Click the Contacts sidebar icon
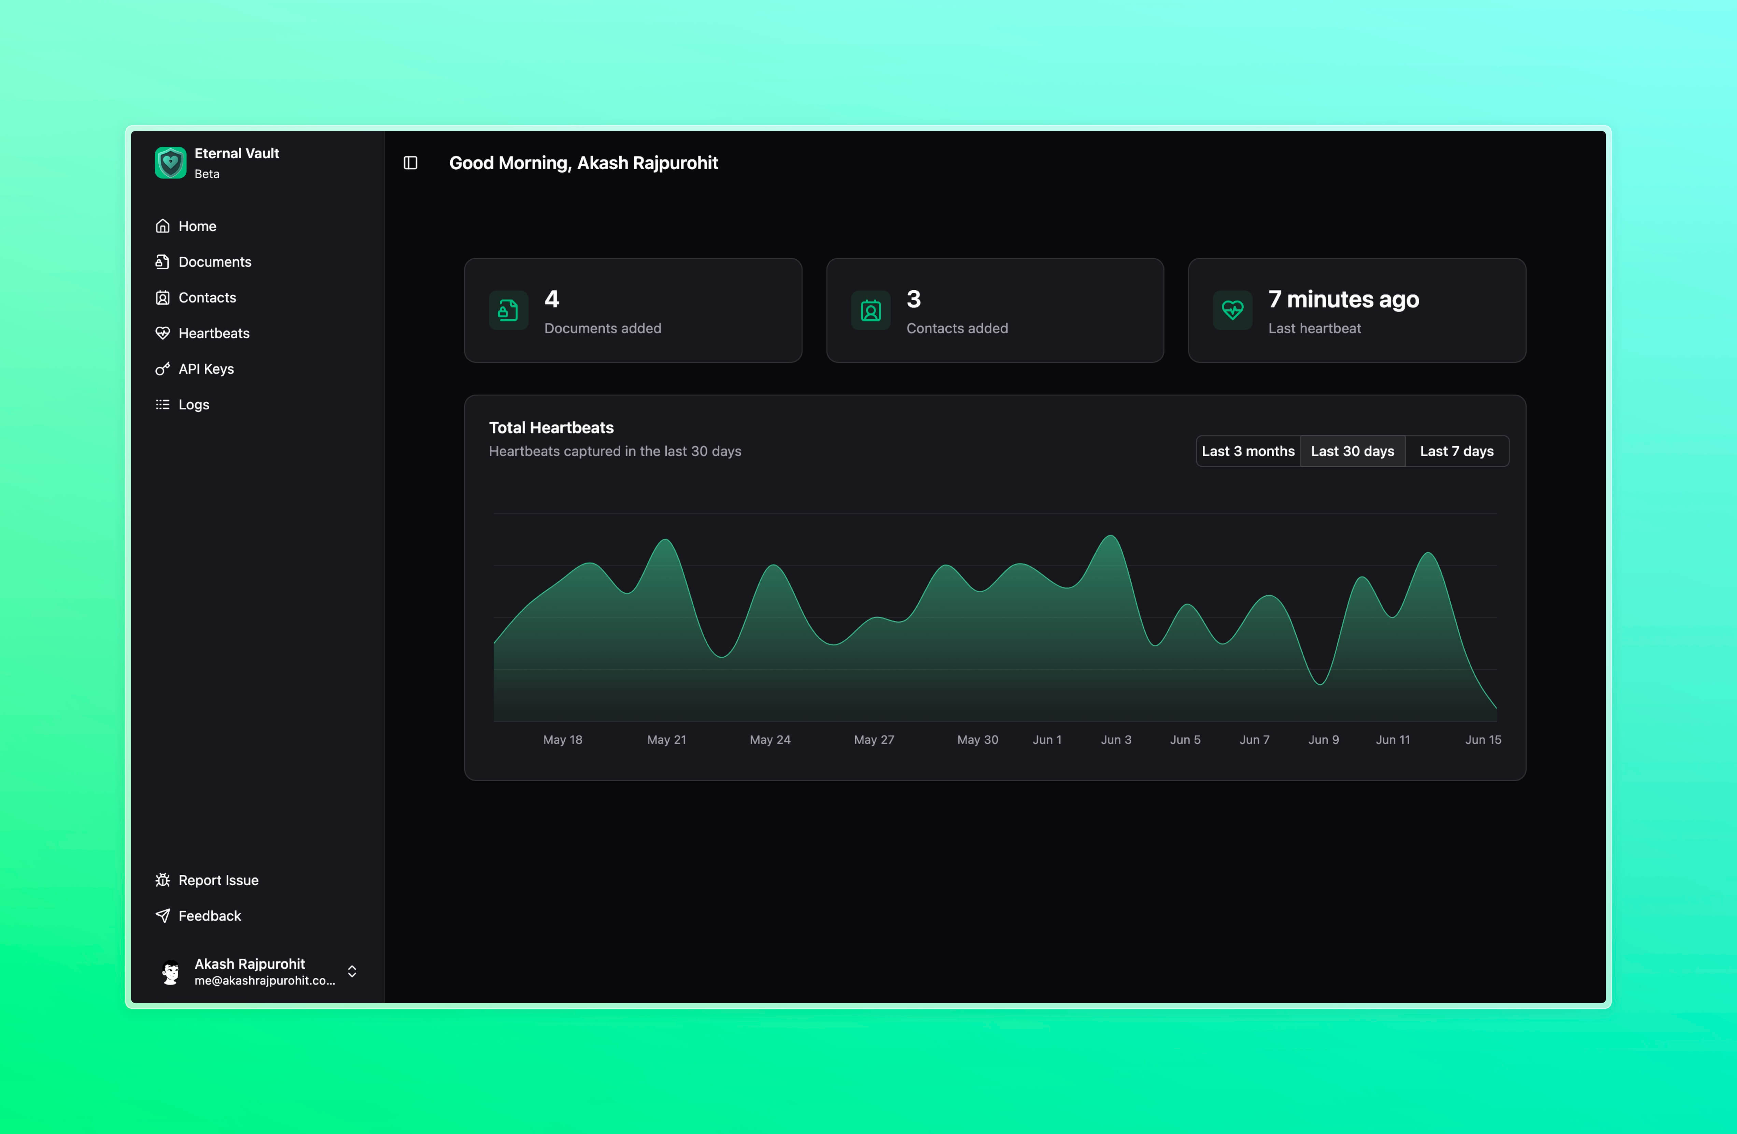Screen dimensions: 1737x1134 [163, 297]
